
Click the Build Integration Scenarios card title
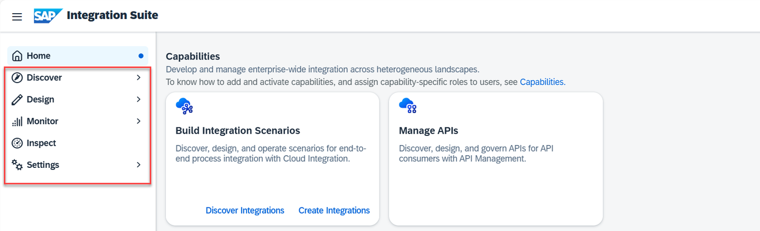coord(237,131)
